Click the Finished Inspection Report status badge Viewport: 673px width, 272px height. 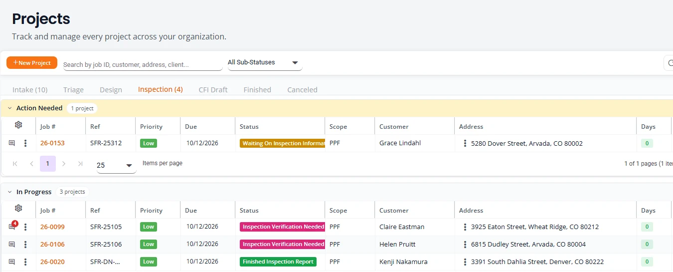tap(278, 262)
